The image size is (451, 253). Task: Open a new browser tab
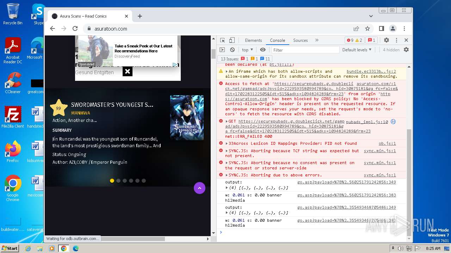coord(140,16)
